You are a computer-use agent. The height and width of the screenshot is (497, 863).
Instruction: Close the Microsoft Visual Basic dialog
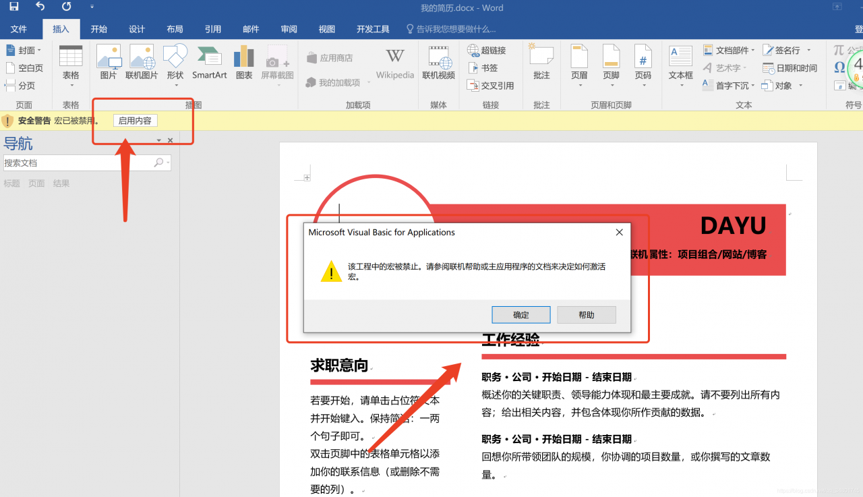[619, 233]
